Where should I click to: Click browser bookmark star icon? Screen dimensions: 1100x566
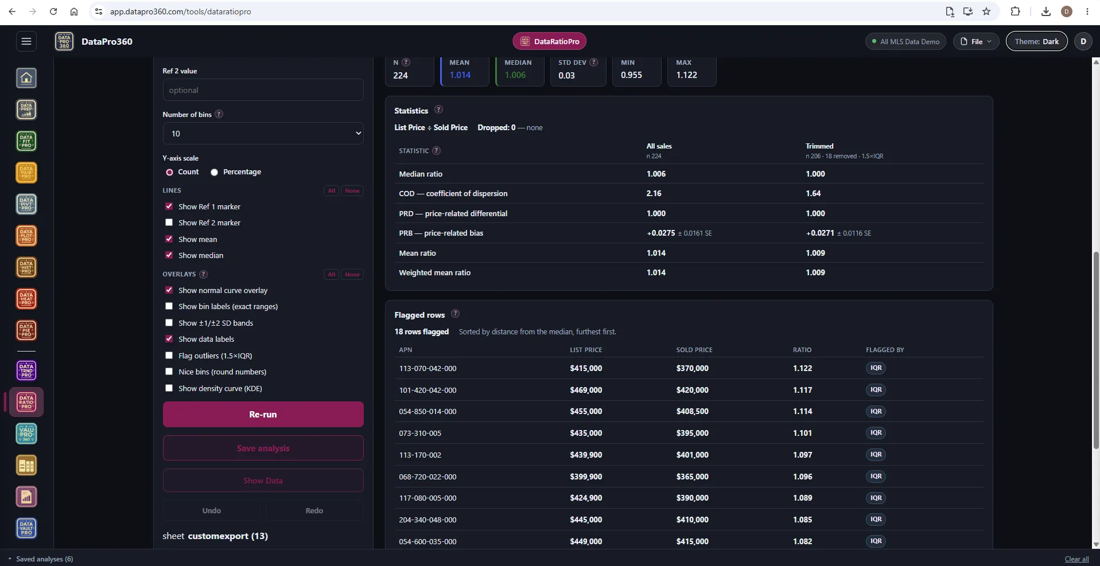click(986, 11)
